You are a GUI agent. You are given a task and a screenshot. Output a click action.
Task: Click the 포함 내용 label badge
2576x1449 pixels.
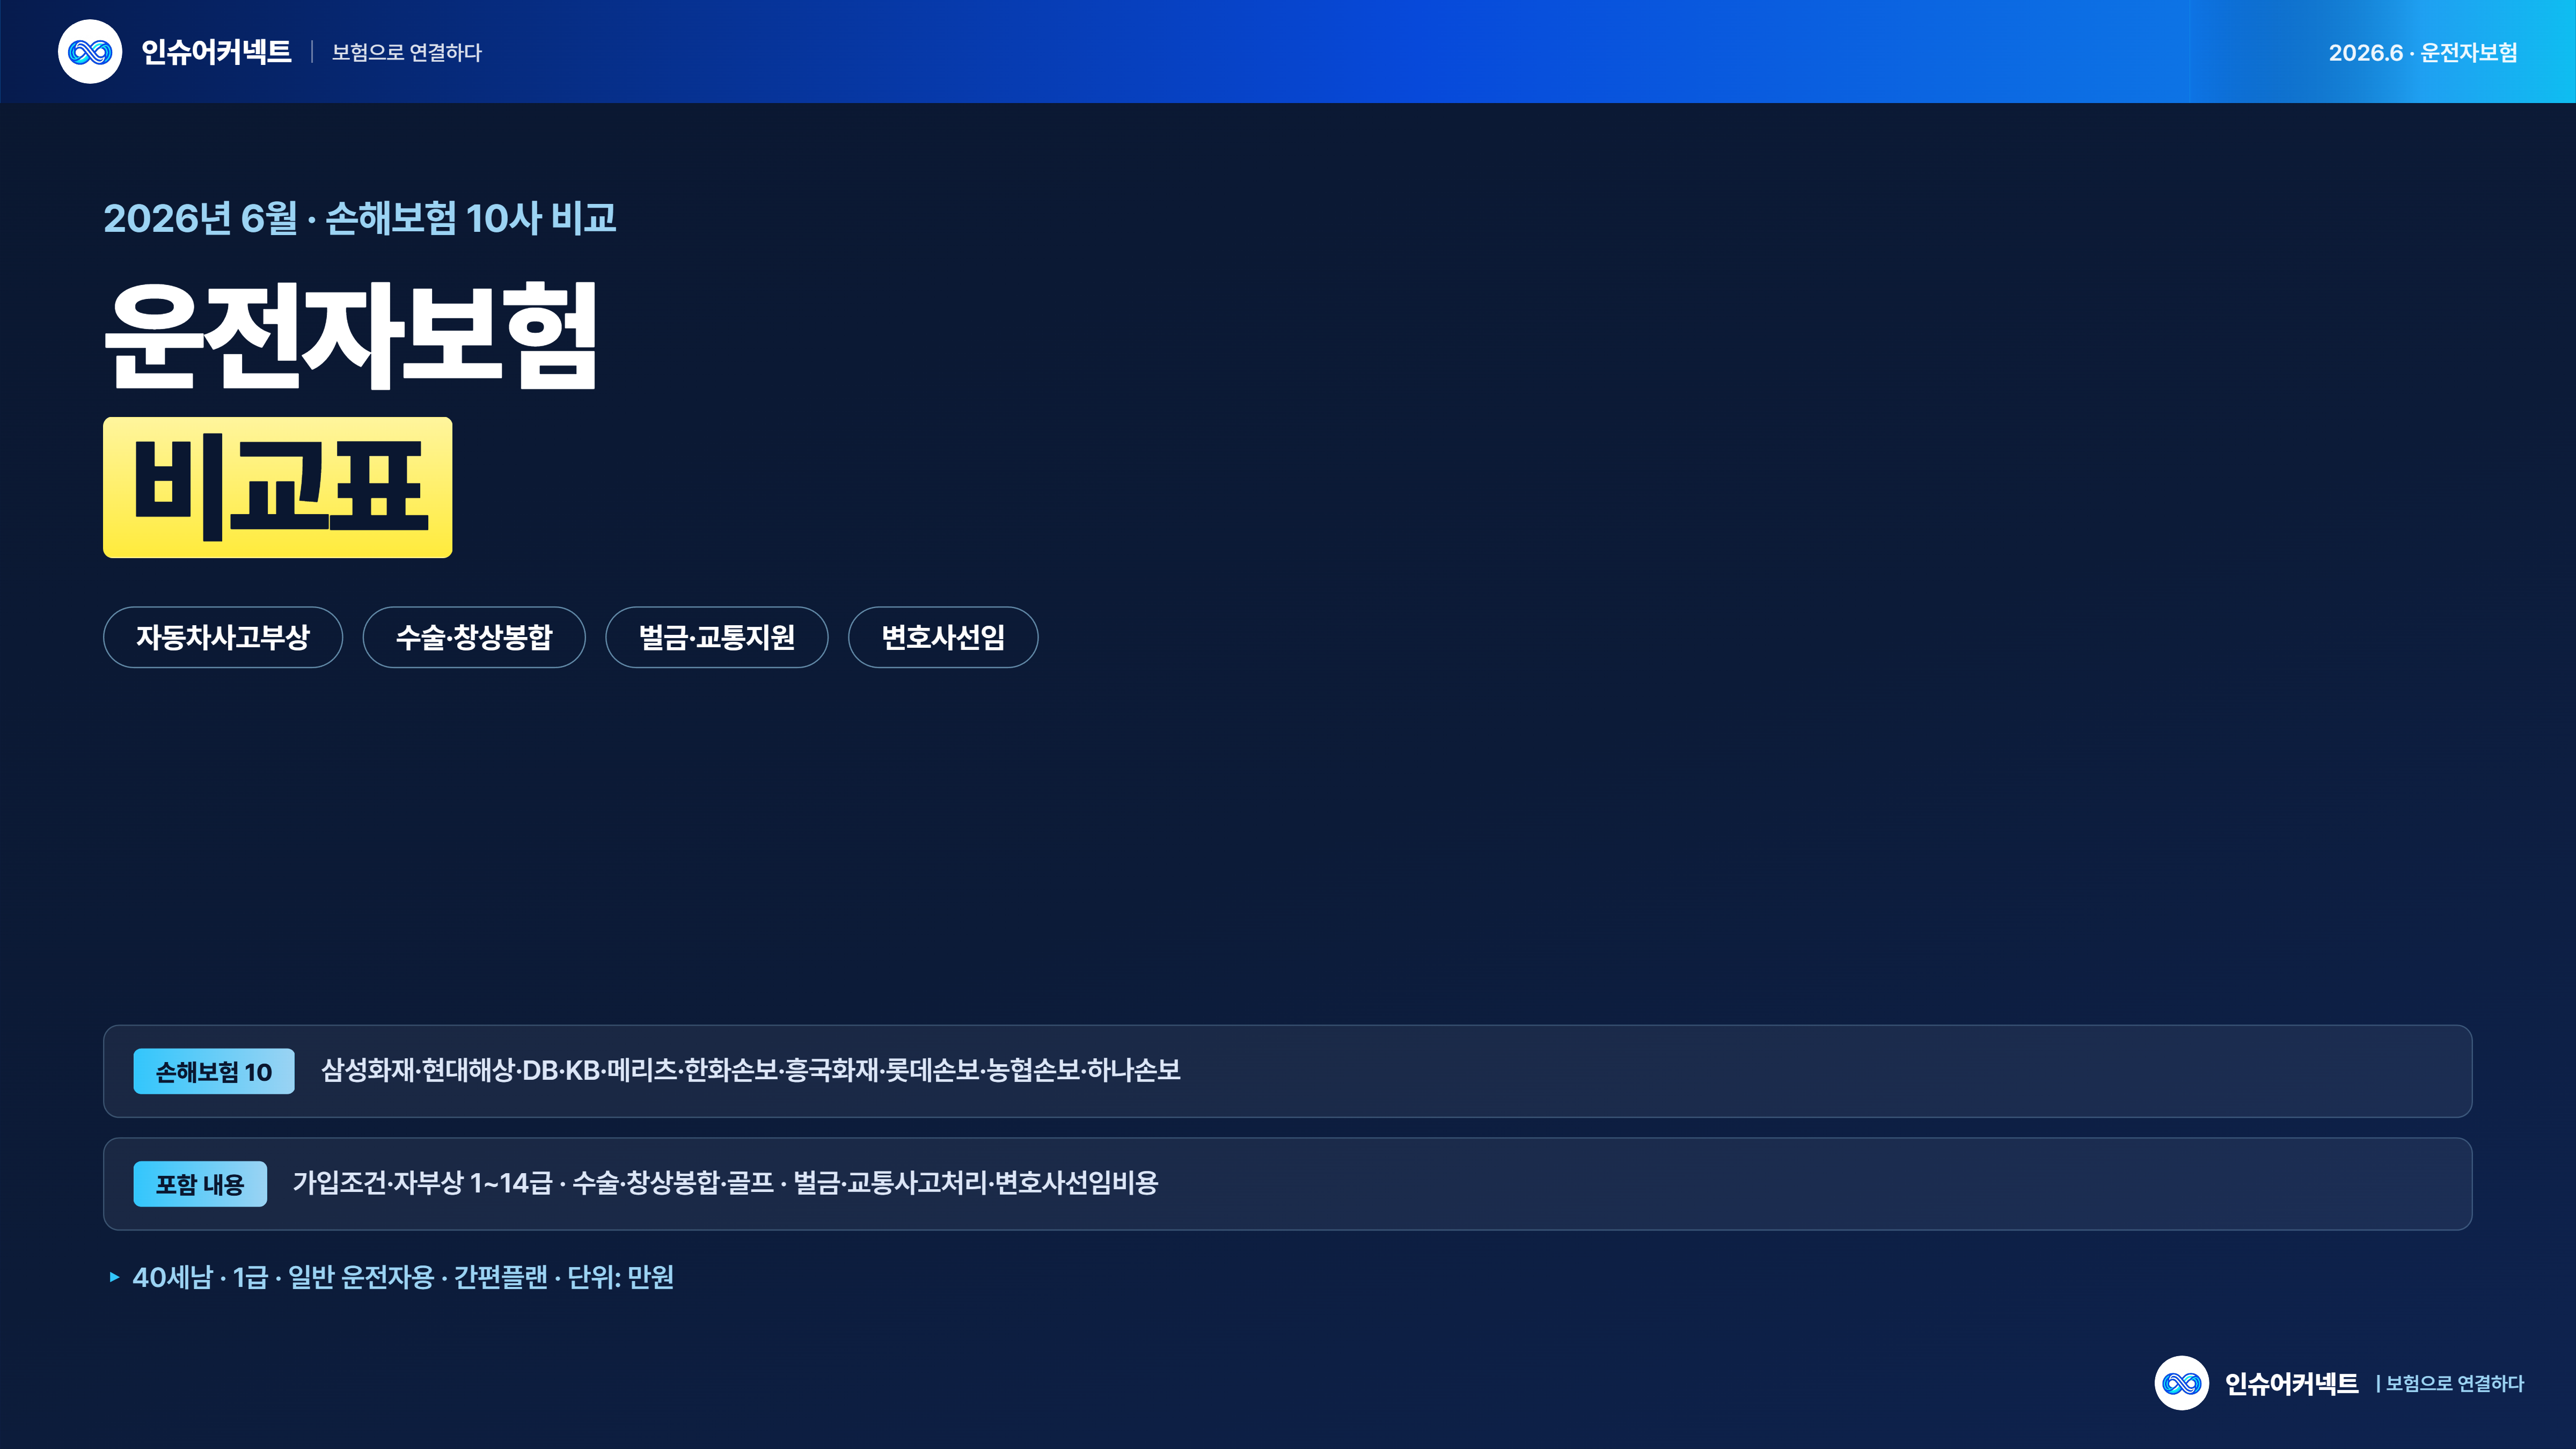(200, 1184)
